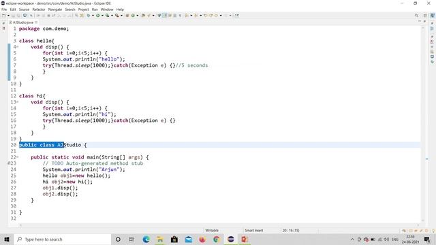Open PowerPoint from taskbar
436x245 pixels.
coord(245,239)
